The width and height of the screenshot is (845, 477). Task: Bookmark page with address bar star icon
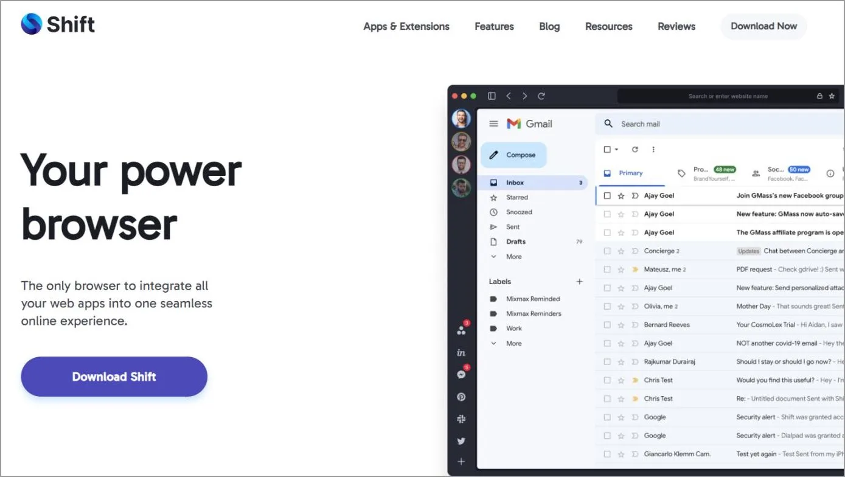(x=832, y=96)
